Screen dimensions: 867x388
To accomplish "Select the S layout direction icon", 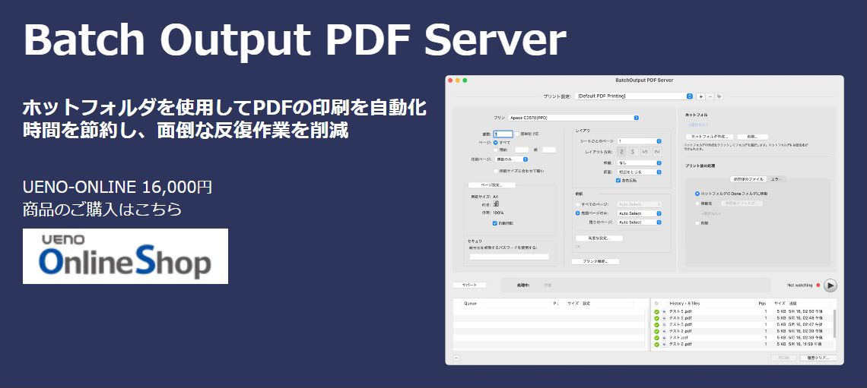I will (x=633, y=150).
